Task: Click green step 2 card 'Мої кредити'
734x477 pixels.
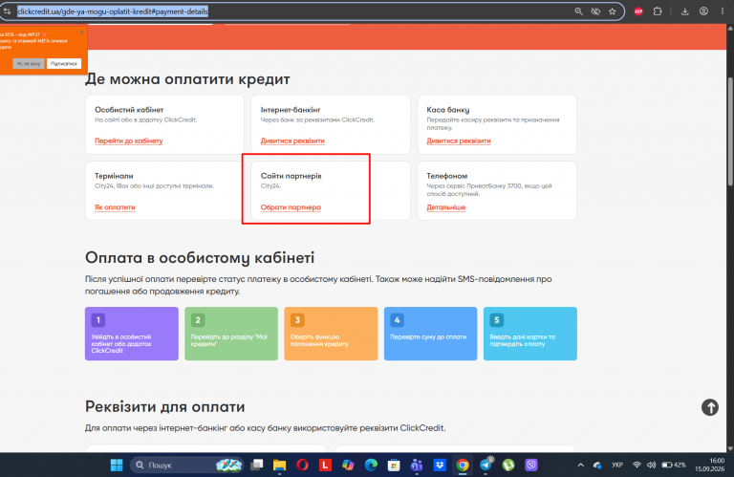Action: point(231,334)
